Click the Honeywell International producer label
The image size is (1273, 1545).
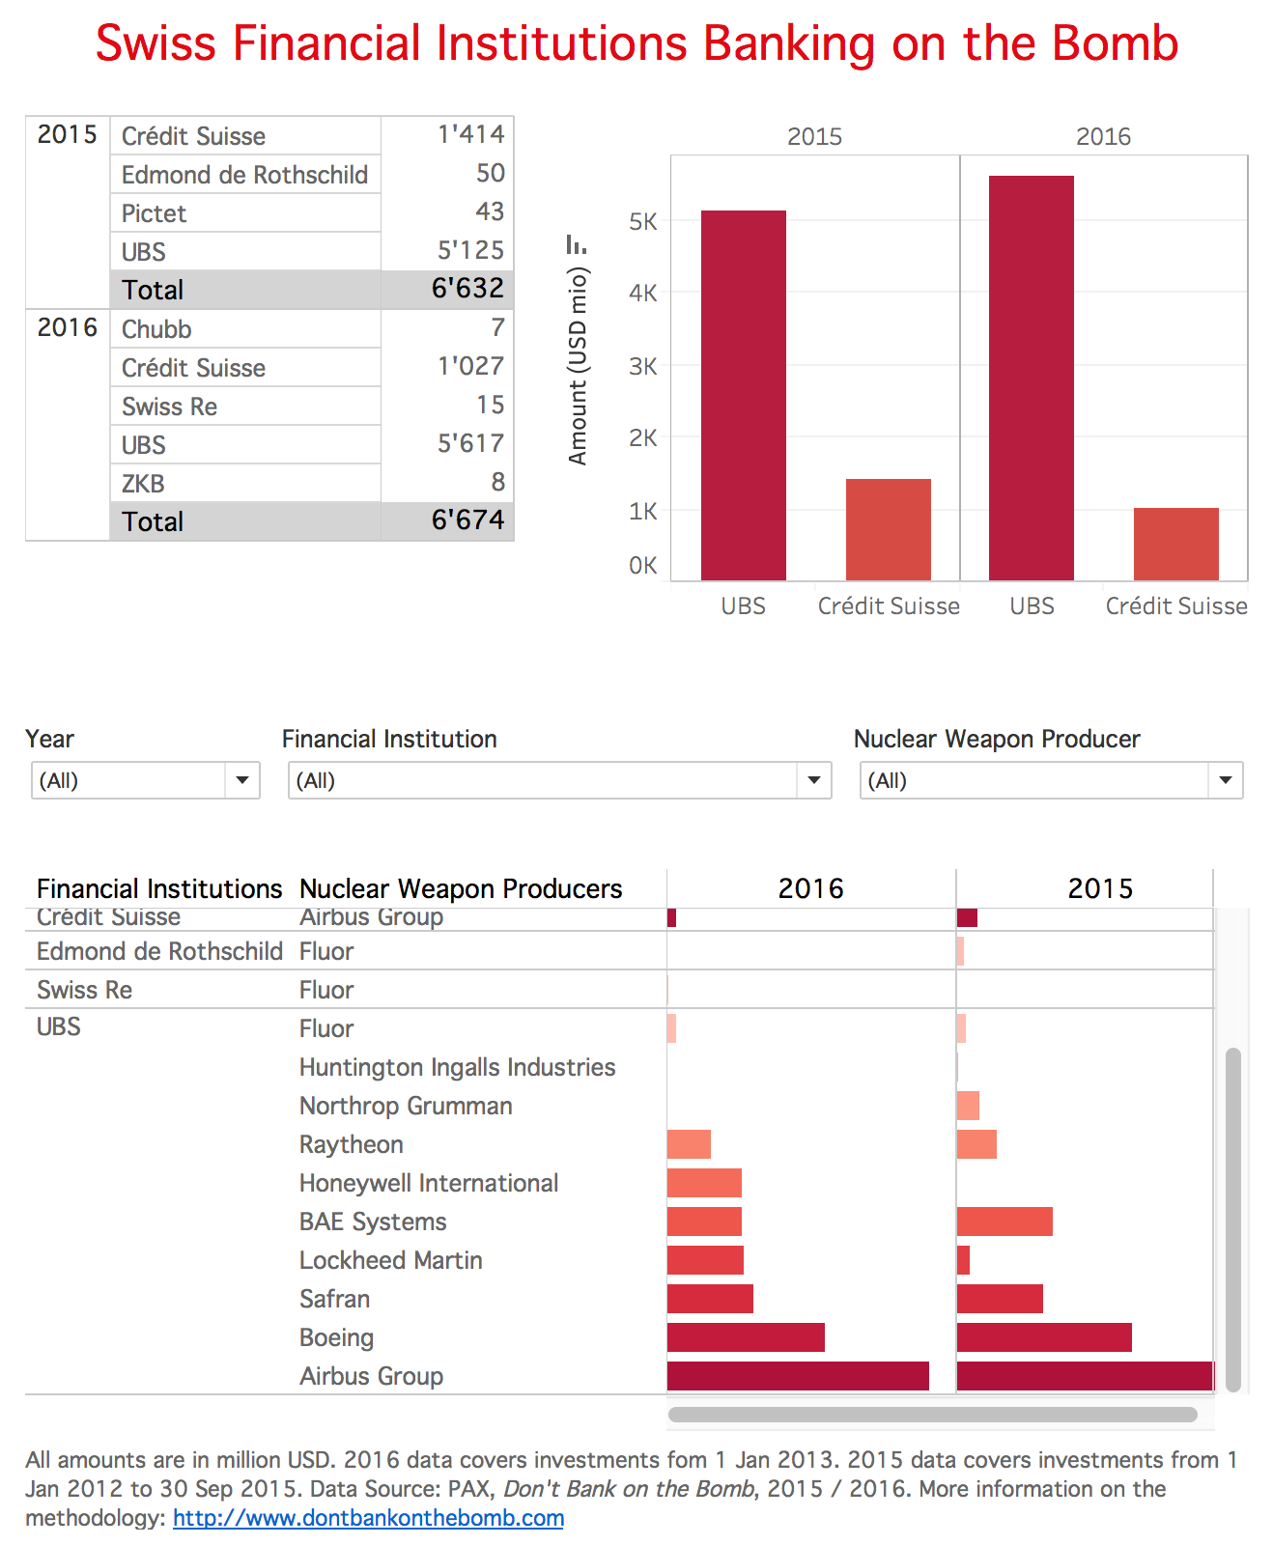pyautogui.click(x=429, y=1183)
